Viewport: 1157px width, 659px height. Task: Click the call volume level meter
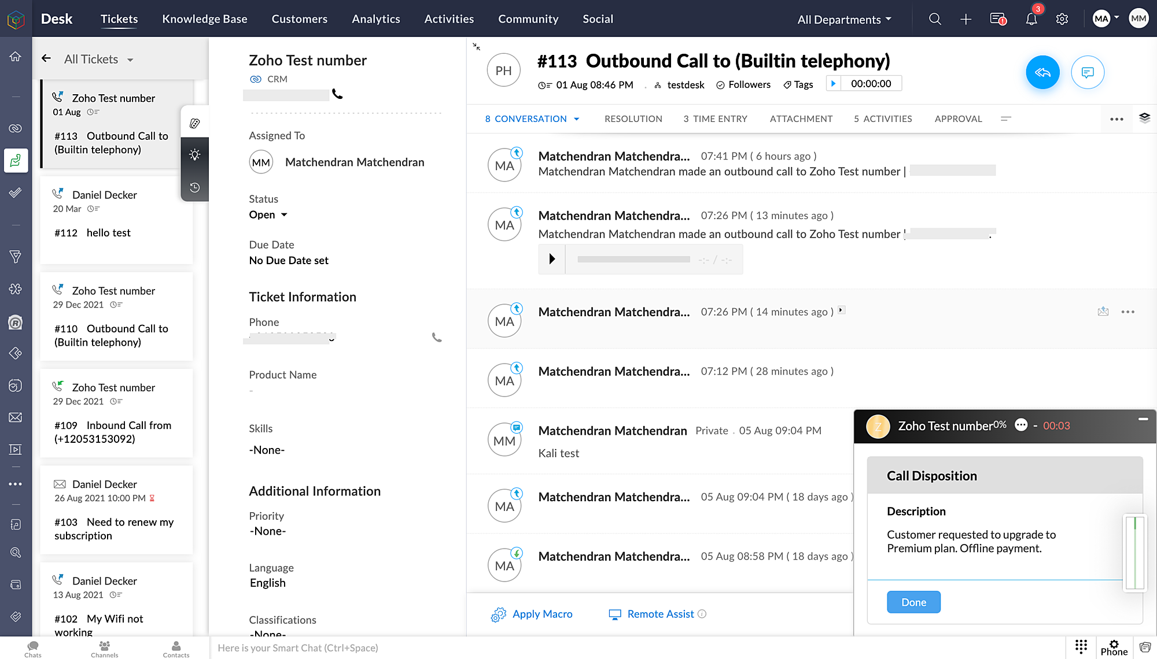(1135, 552)
